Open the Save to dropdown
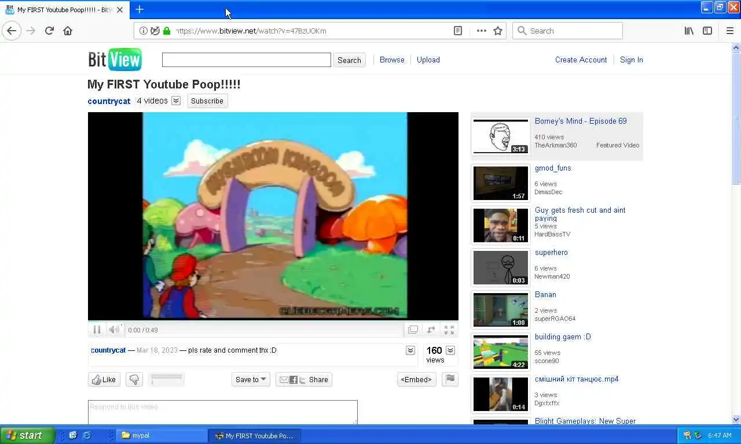Image resolution: width=741 pixels, height=444 pixels. [x=251, y=380]
